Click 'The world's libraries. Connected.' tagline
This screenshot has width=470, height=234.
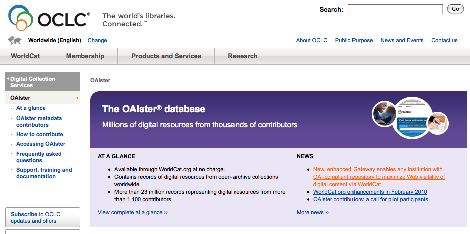(x=139, y=20)
